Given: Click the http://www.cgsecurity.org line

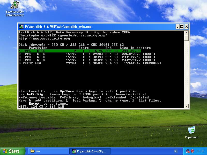Looking at the screenshot, I should tap(44, 38).
